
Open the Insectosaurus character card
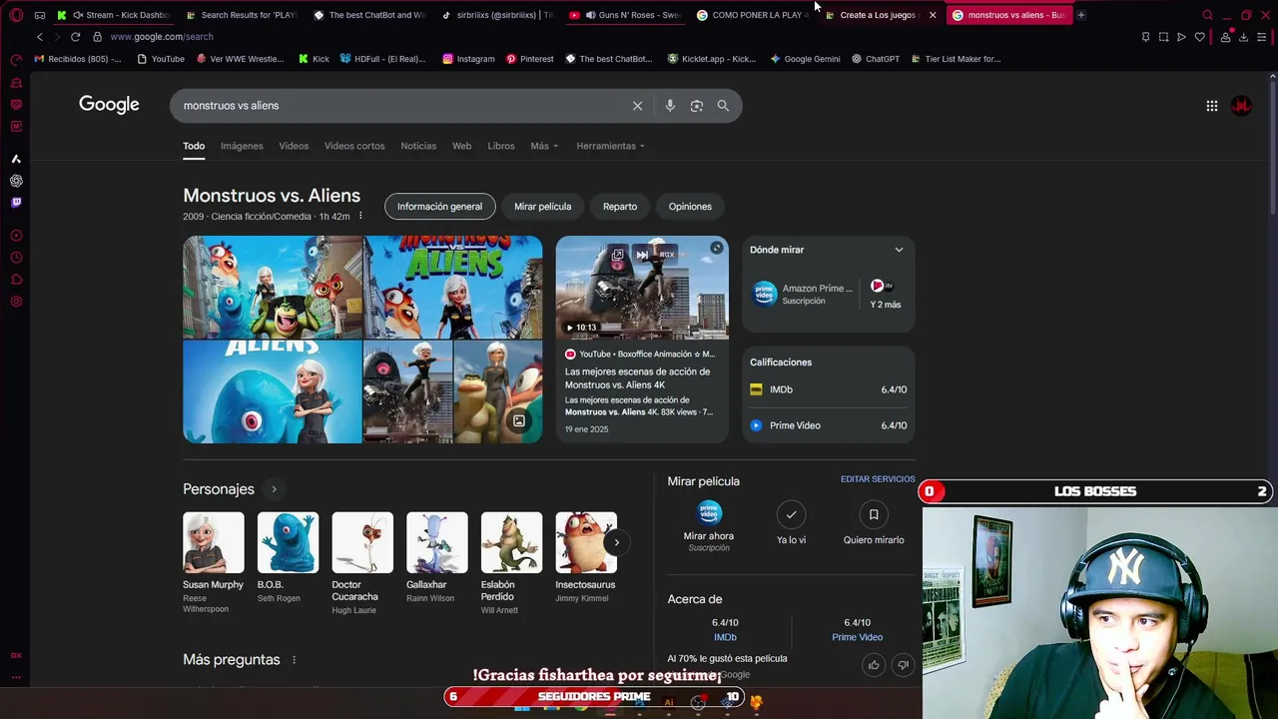pyautogui.click(x=586, y=559)
